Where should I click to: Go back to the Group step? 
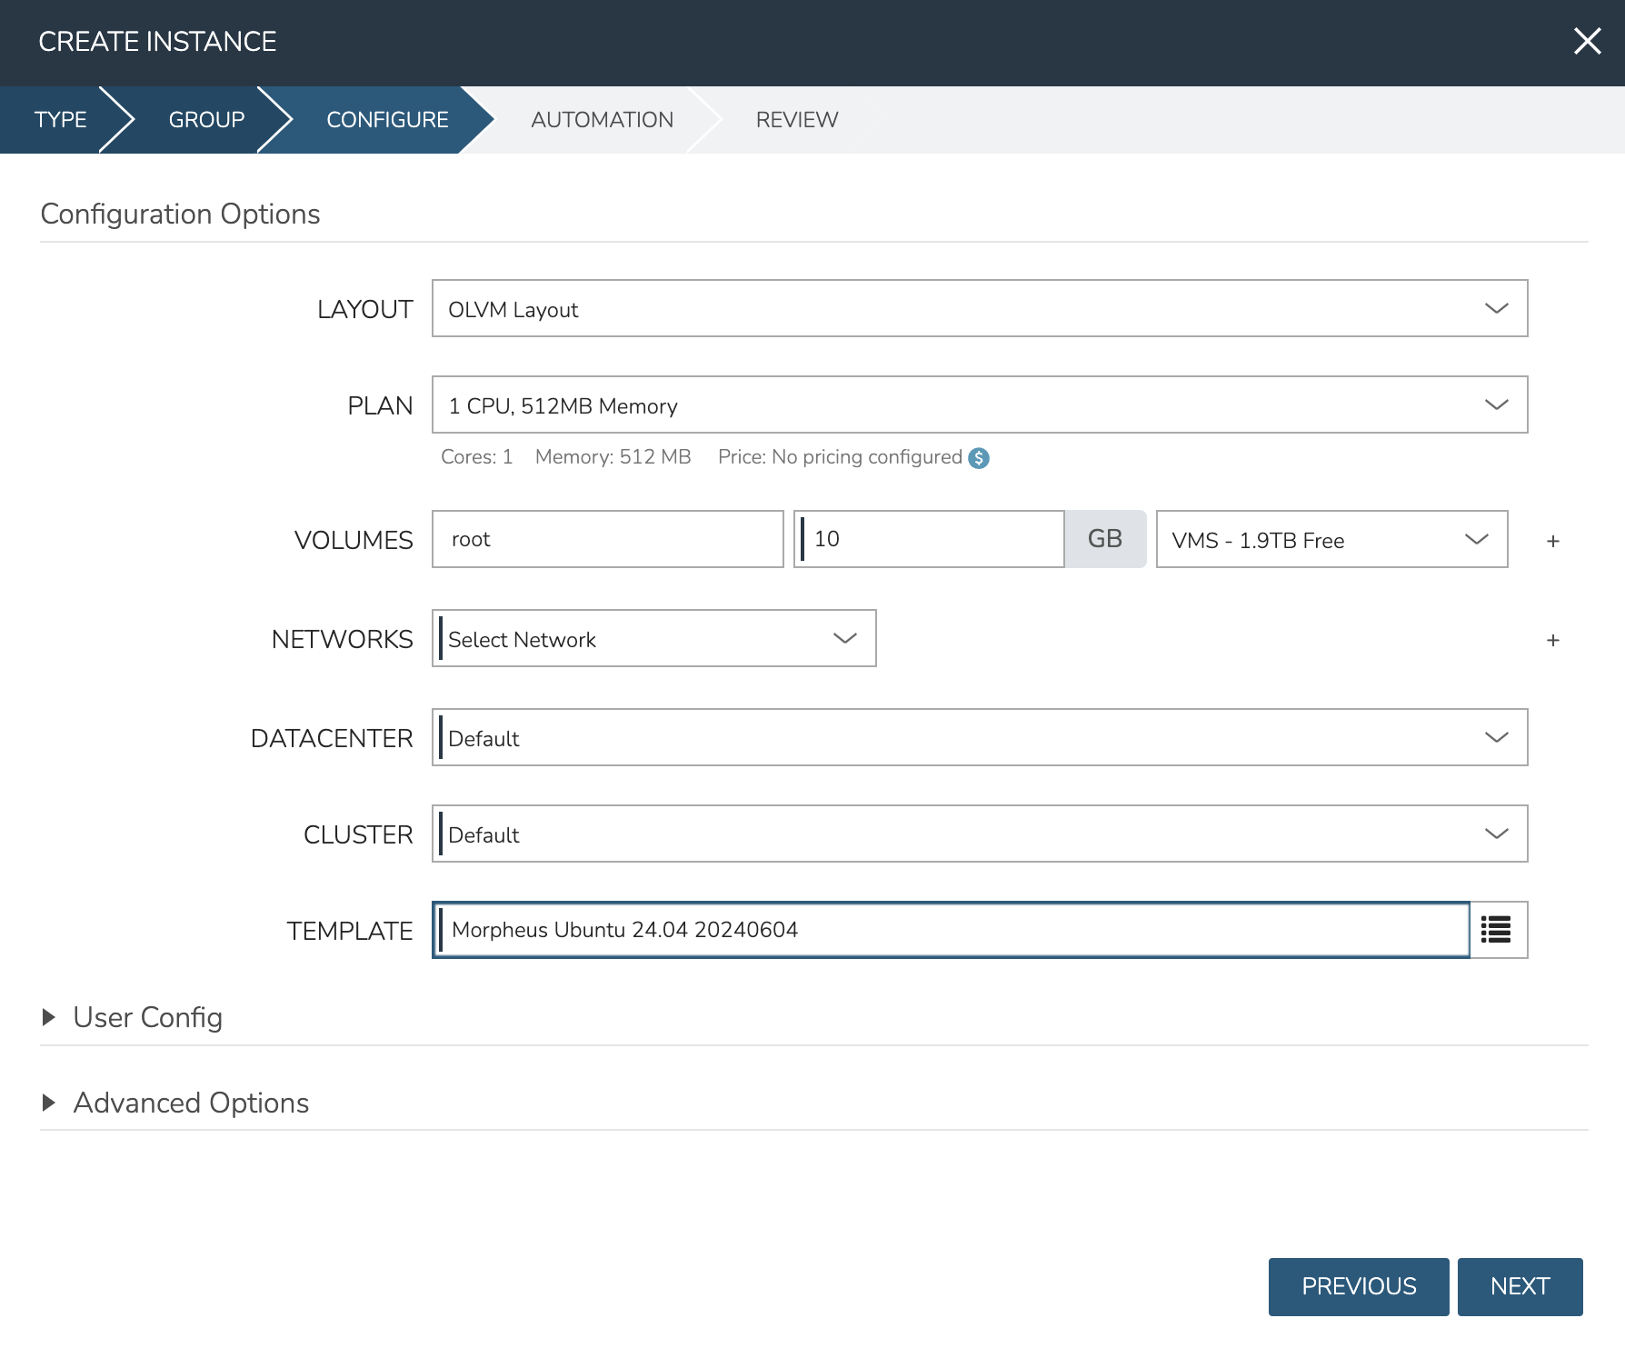[206, 120]
